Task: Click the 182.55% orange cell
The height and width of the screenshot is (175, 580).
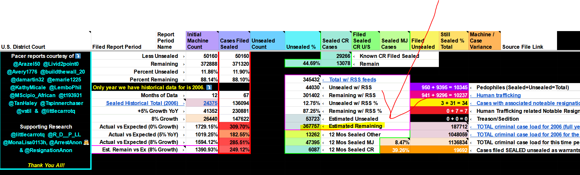Action: point(234,134)
